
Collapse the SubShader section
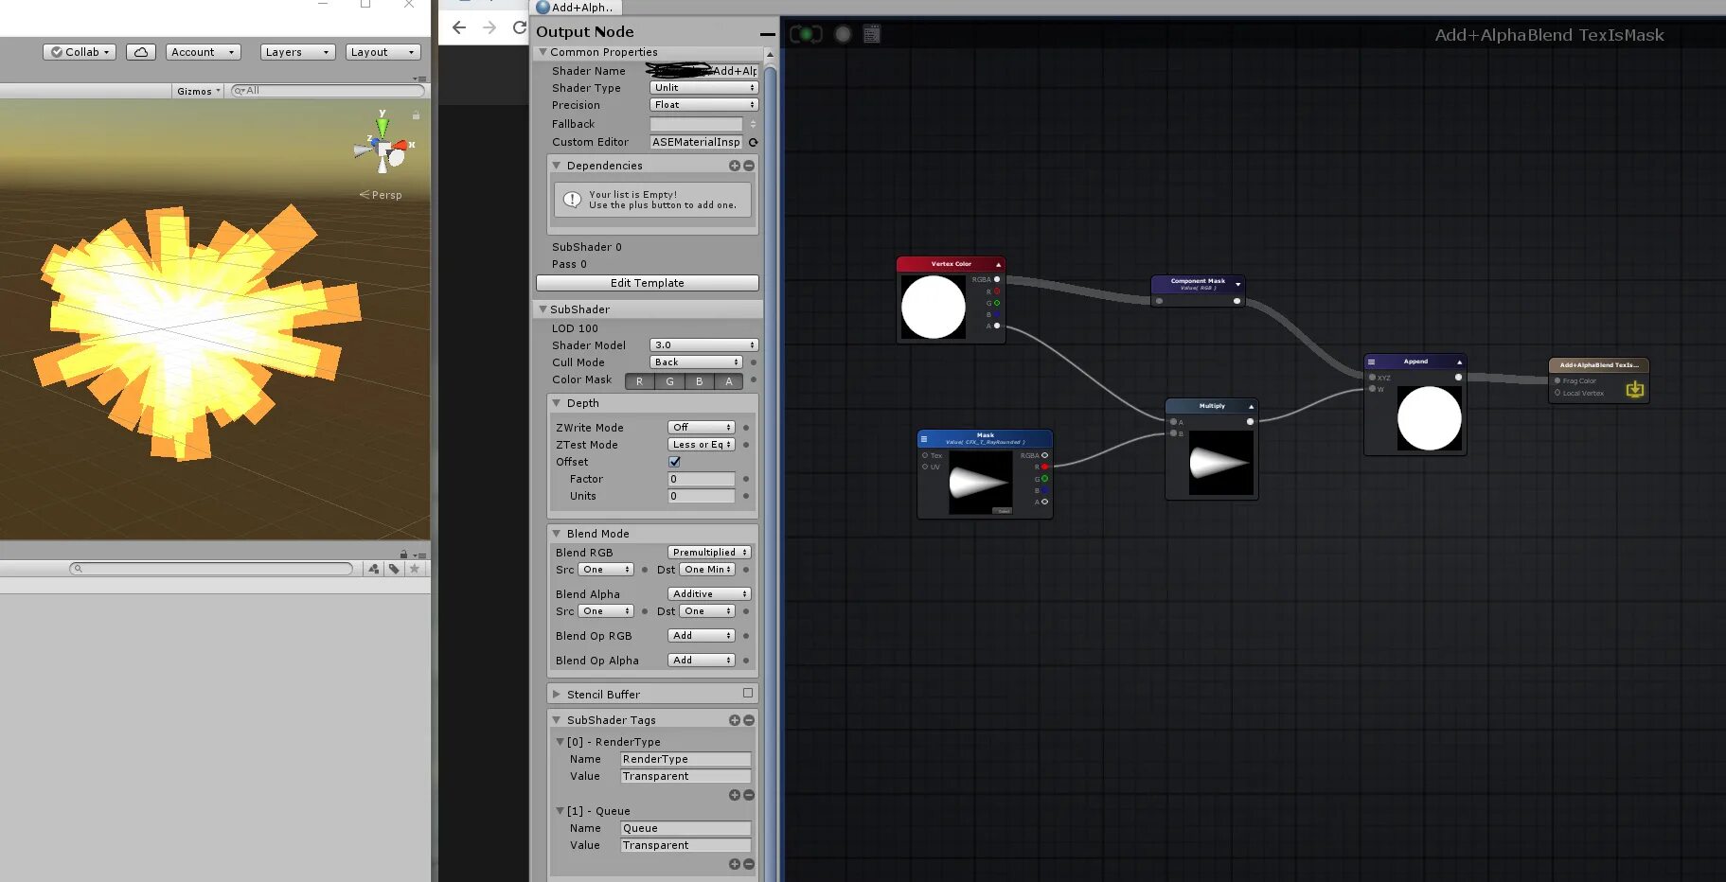543,309
